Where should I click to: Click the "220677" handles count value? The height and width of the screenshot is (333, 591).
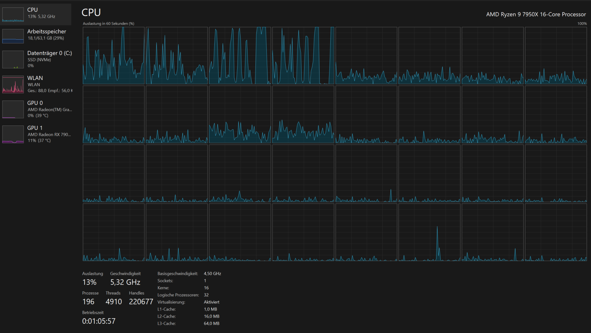tap(141, 302)
